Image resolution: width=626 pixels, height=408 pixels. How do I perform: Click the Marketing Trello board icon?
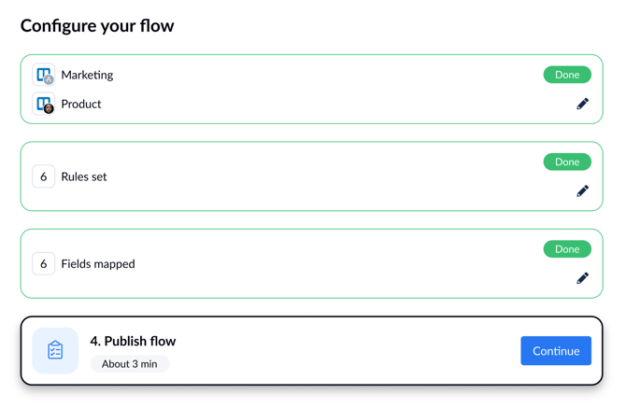tap(44, 75)
